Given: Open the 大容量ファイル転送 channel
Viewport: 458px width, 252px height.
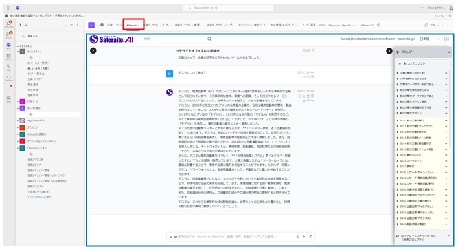Looking at the screenshot, I should point(38,192).
